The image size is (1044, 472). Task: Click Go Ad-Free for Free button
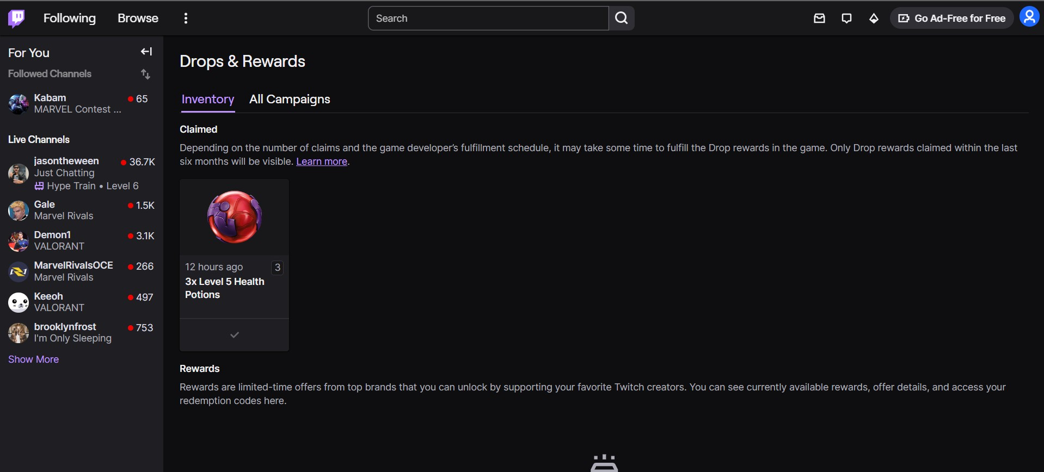click(x=951, y=18)
